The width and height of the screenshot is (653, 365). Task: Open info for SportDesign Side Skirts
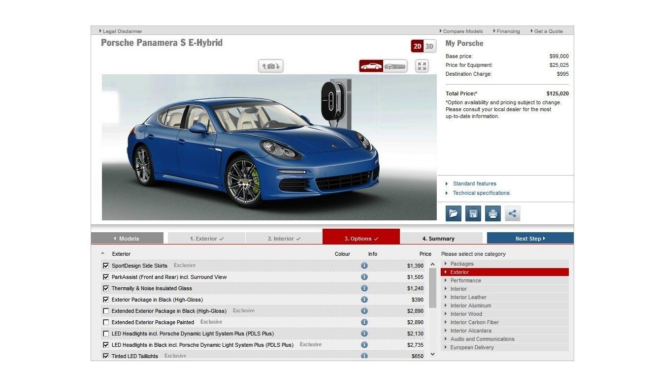364,266
